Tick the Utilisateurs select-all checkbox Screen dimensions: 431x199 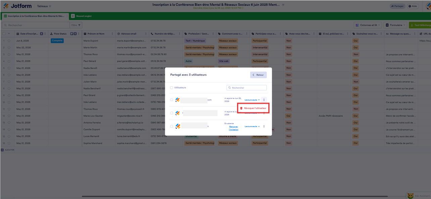click(172, 88)
